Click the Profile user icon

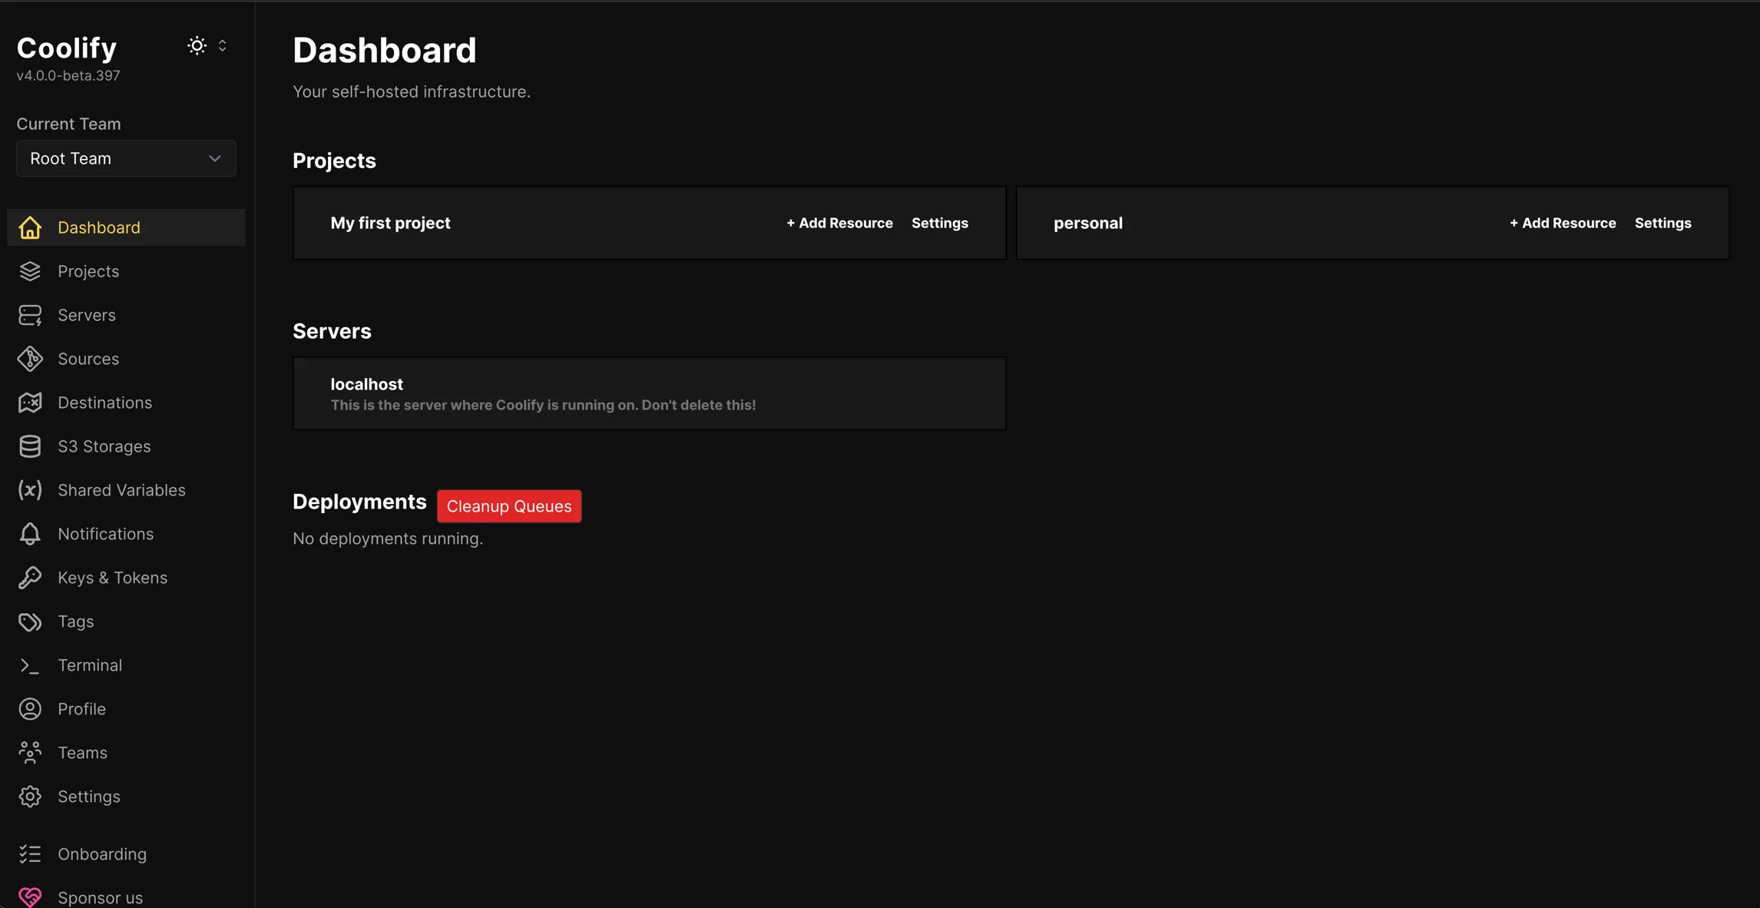click(x=30, y=709)
